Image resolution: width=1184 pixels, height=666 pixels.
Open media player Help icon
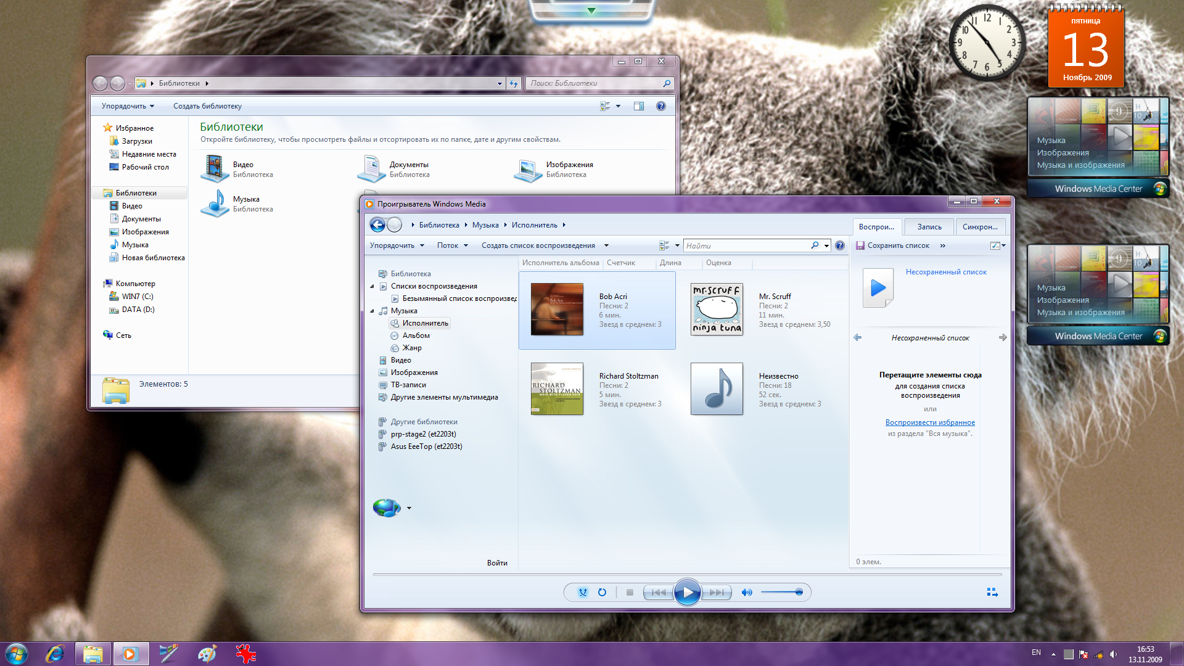(x=839, y=245)
